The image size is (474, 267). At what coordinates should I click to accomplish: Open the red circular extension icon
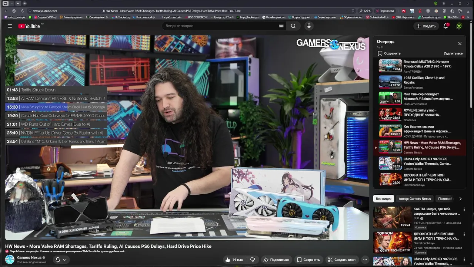click(x=404, y=11)
